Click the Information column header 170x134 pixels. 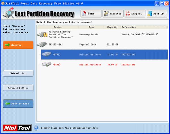tap(144, 27)
